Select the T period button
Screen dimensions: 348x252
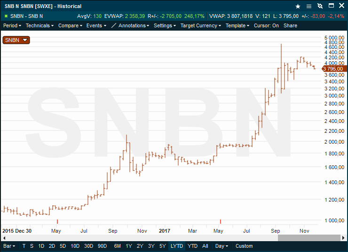[24, 246]
